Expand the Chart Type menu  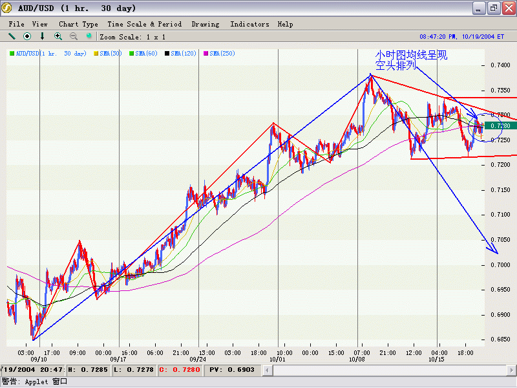pyautogui.click(x=78, y=24)
